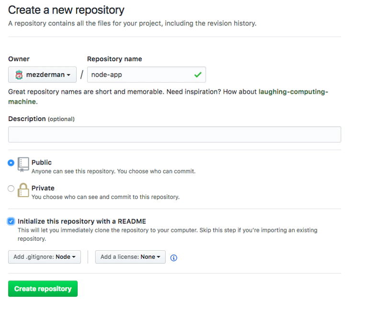Select the Public radio button

pyautogui.click(x=11, y=163)
